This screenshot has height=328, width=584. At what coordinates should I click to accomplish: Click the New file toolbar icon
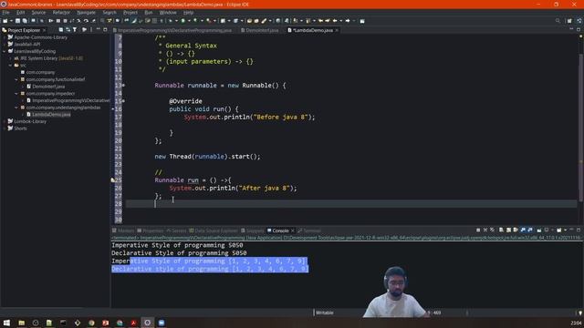pos(5,21)
